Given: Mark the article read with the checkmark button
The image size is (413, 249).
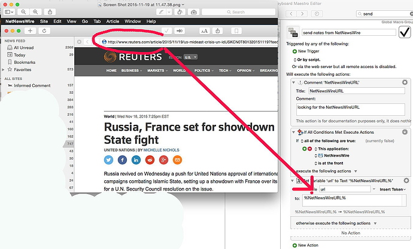Looking at the screenshot, I should click(x=166, y=31).
